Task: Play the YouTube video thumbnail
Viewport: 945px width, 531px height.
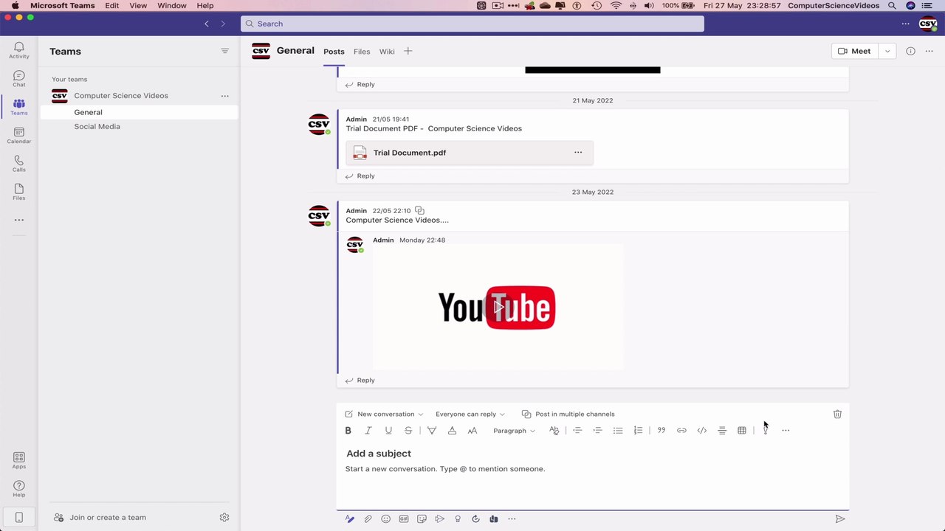Action: [x=498, y=307]
